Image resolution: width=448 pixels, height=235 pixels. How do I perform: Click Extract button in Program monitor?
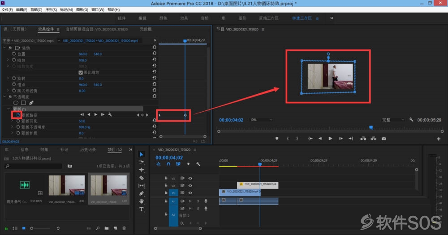coord(374,138)
